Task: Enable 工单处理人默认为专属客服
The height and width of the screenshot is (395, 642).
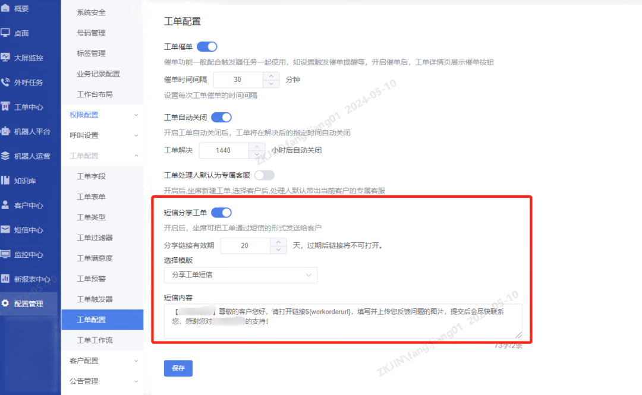Action: (x=264, y=175)
